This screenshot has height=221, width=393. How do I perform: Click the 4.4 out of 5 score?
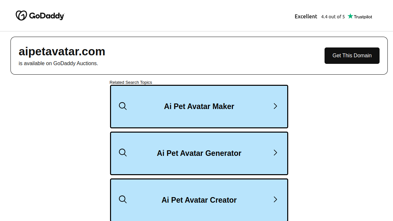coord(333,17)
